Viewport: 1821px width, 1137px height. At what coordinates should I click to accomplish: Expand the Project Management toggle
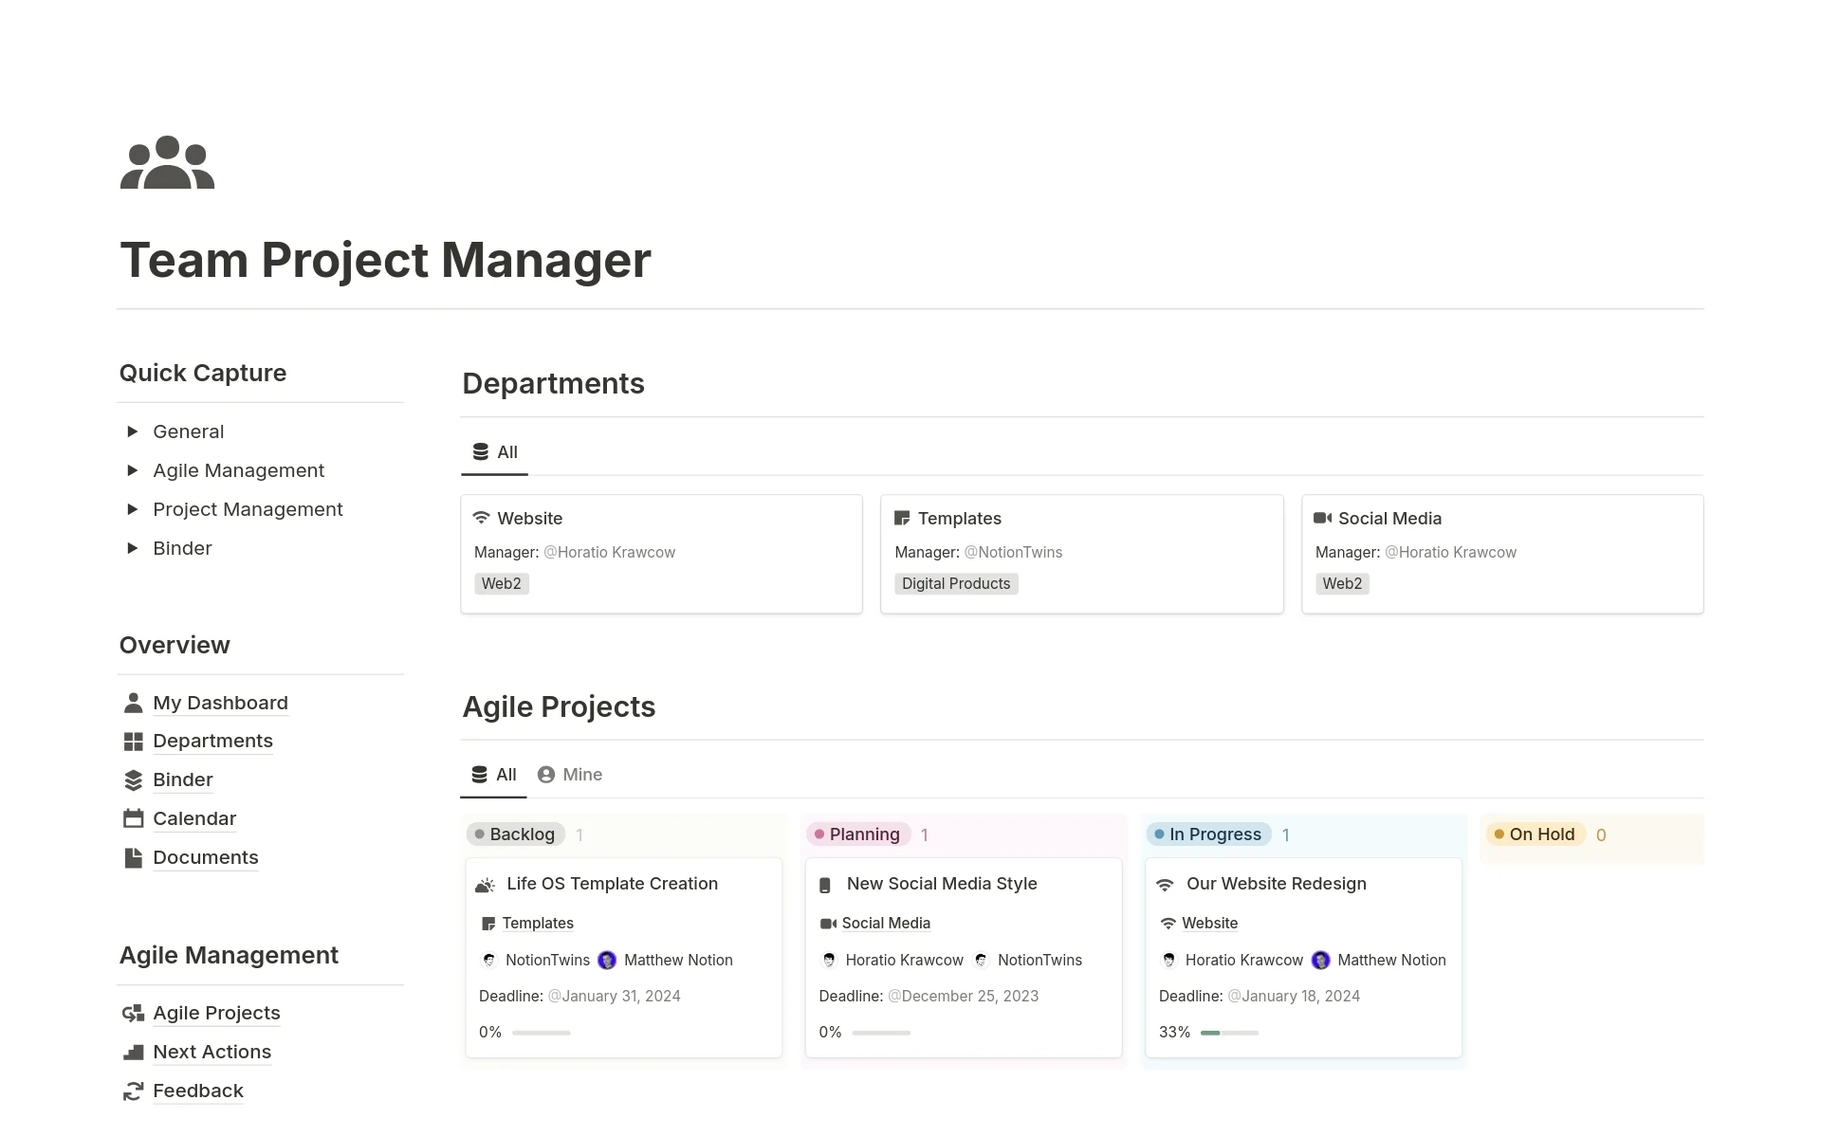point(132,509)
